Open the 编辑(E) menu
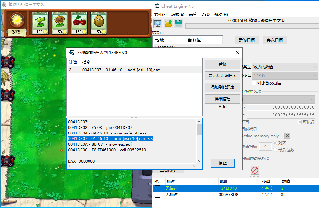The height and width of the screenshot is (208, 319). (178, 15)
